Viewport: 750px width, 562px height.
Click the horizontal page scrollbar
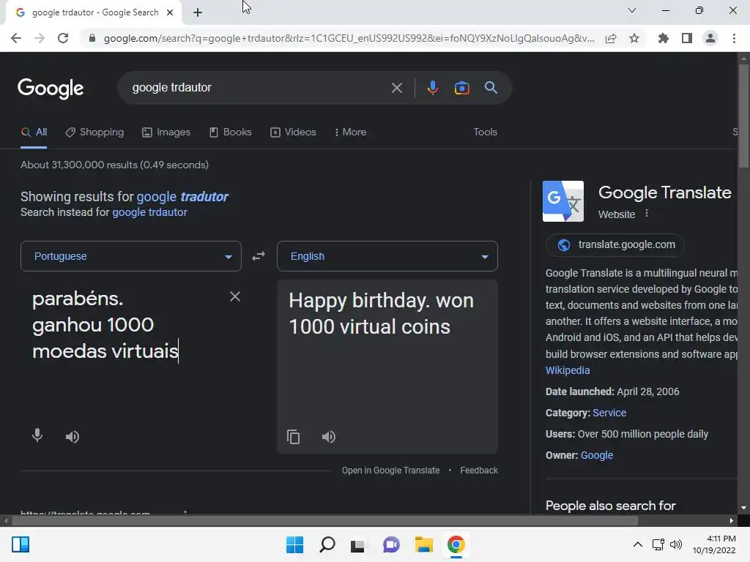point(324,520)
